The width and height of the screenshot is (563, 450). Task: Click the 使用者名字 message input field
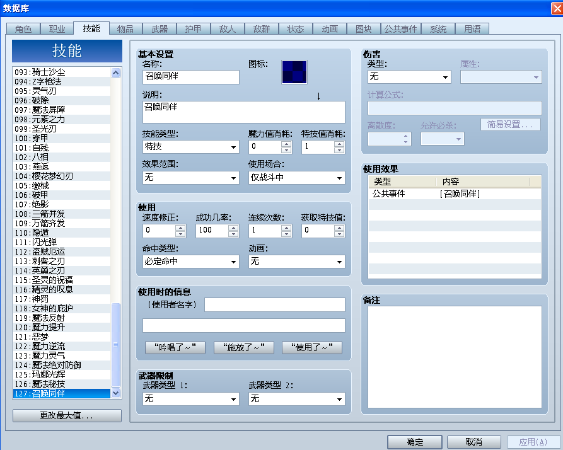[x=275, y=304]
